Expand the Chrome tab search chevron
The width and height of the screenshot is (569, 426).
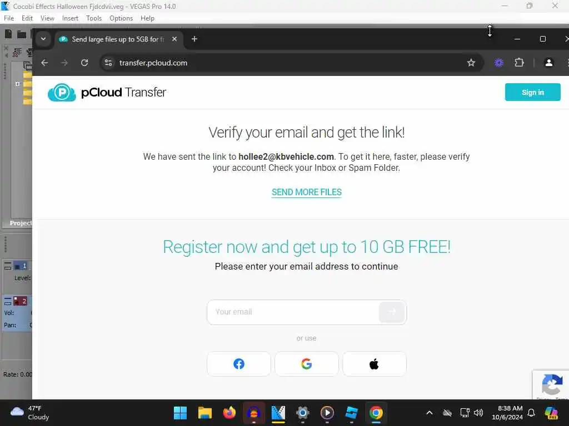click(43, 39)
